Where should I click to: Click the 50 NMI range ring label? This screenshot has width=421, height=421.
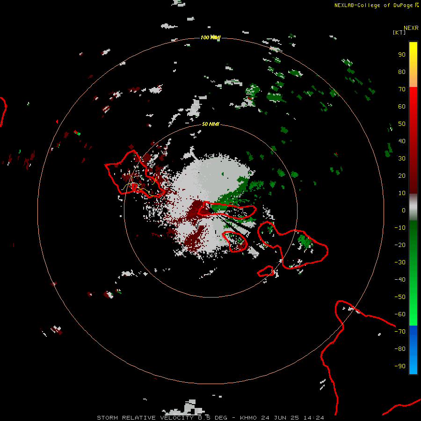(210, 124)
